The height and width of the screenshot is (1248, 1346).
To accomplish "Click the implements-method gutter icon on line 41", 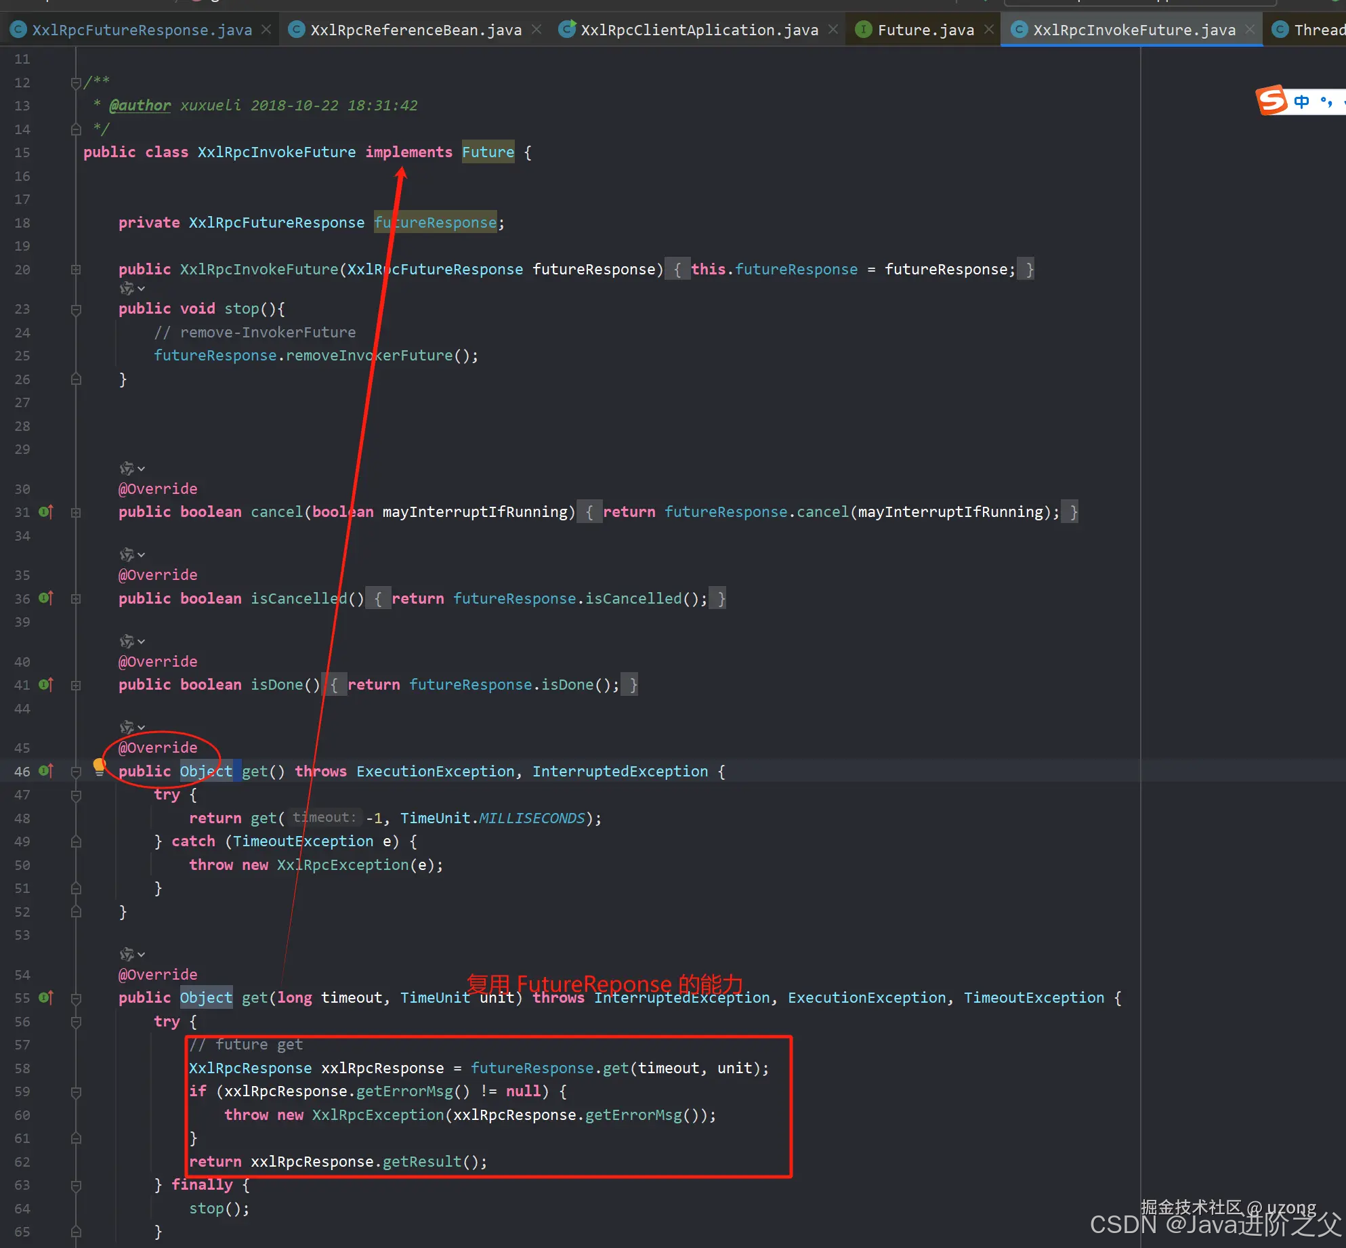I will click(x=46, y=685).
